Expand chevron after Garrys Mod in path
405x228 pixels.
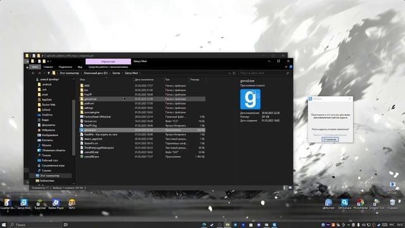(x=140, y=73)
